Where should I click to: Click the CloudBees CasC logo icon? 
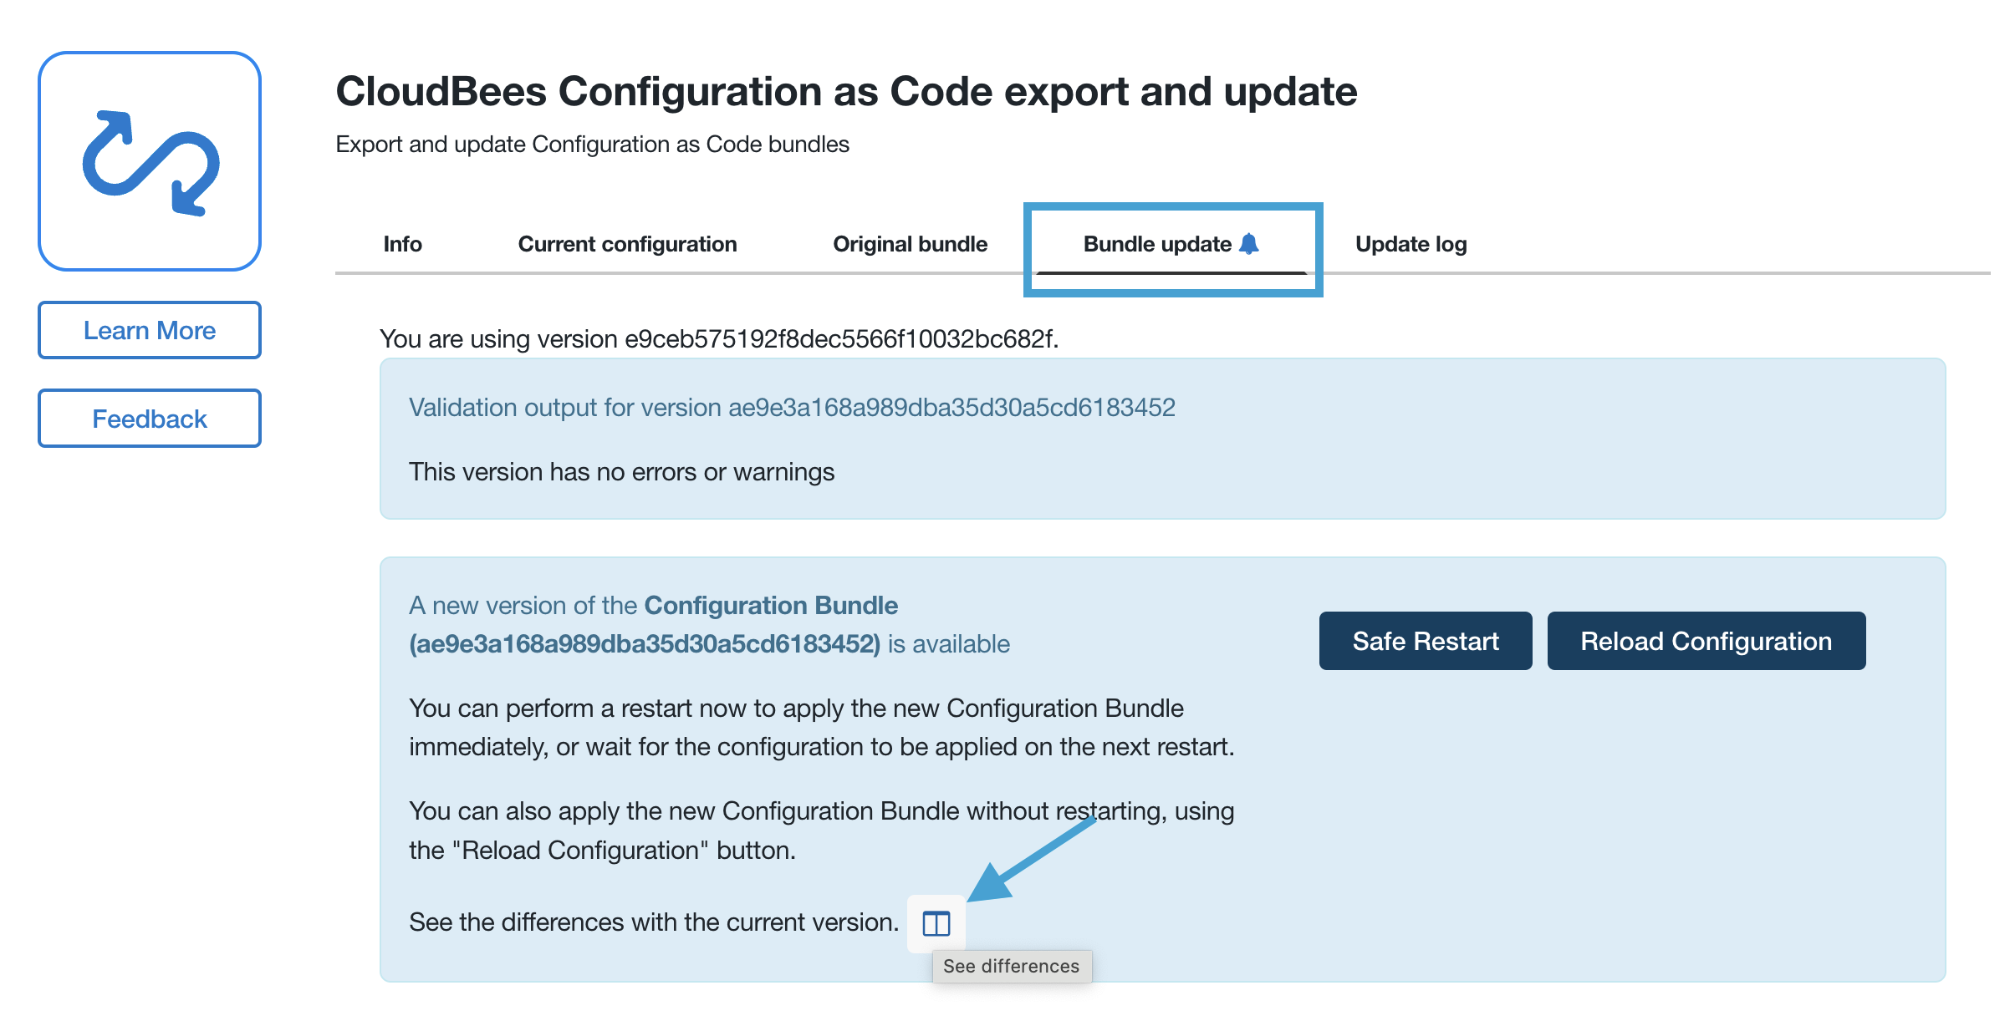point(150,161)
